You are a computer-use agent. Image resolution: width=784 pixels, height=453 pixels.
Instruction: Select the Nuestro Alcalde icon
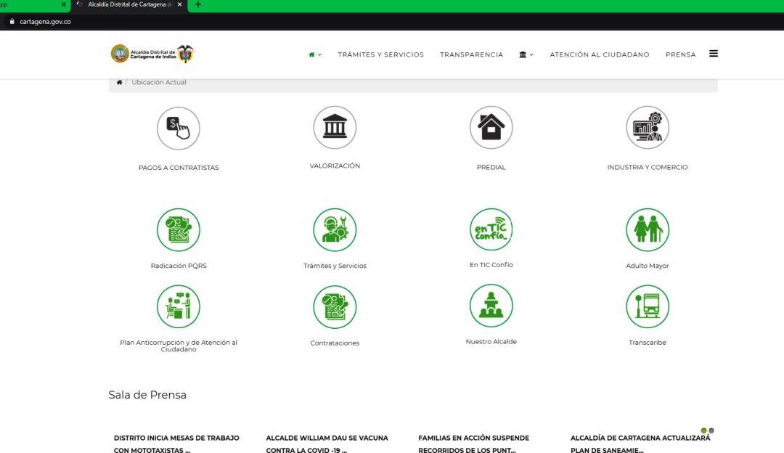[x=491, y=306]
